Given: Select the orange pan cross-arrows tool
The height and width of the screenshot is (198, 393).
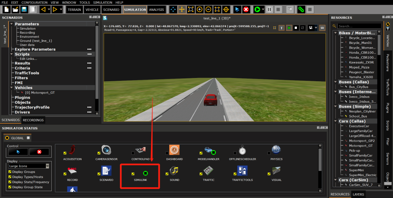Looking at the screenshot, I should 182,9.
